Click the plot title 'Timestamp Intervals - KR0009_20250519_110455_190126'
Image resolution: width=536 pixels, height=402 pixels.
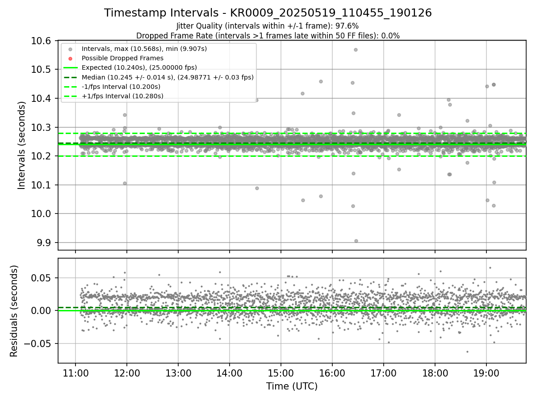pos(268,13)
